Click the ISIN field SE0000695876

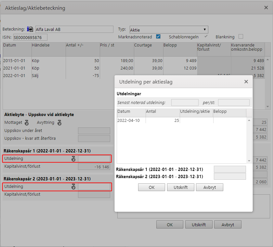[x=30, y=37]
